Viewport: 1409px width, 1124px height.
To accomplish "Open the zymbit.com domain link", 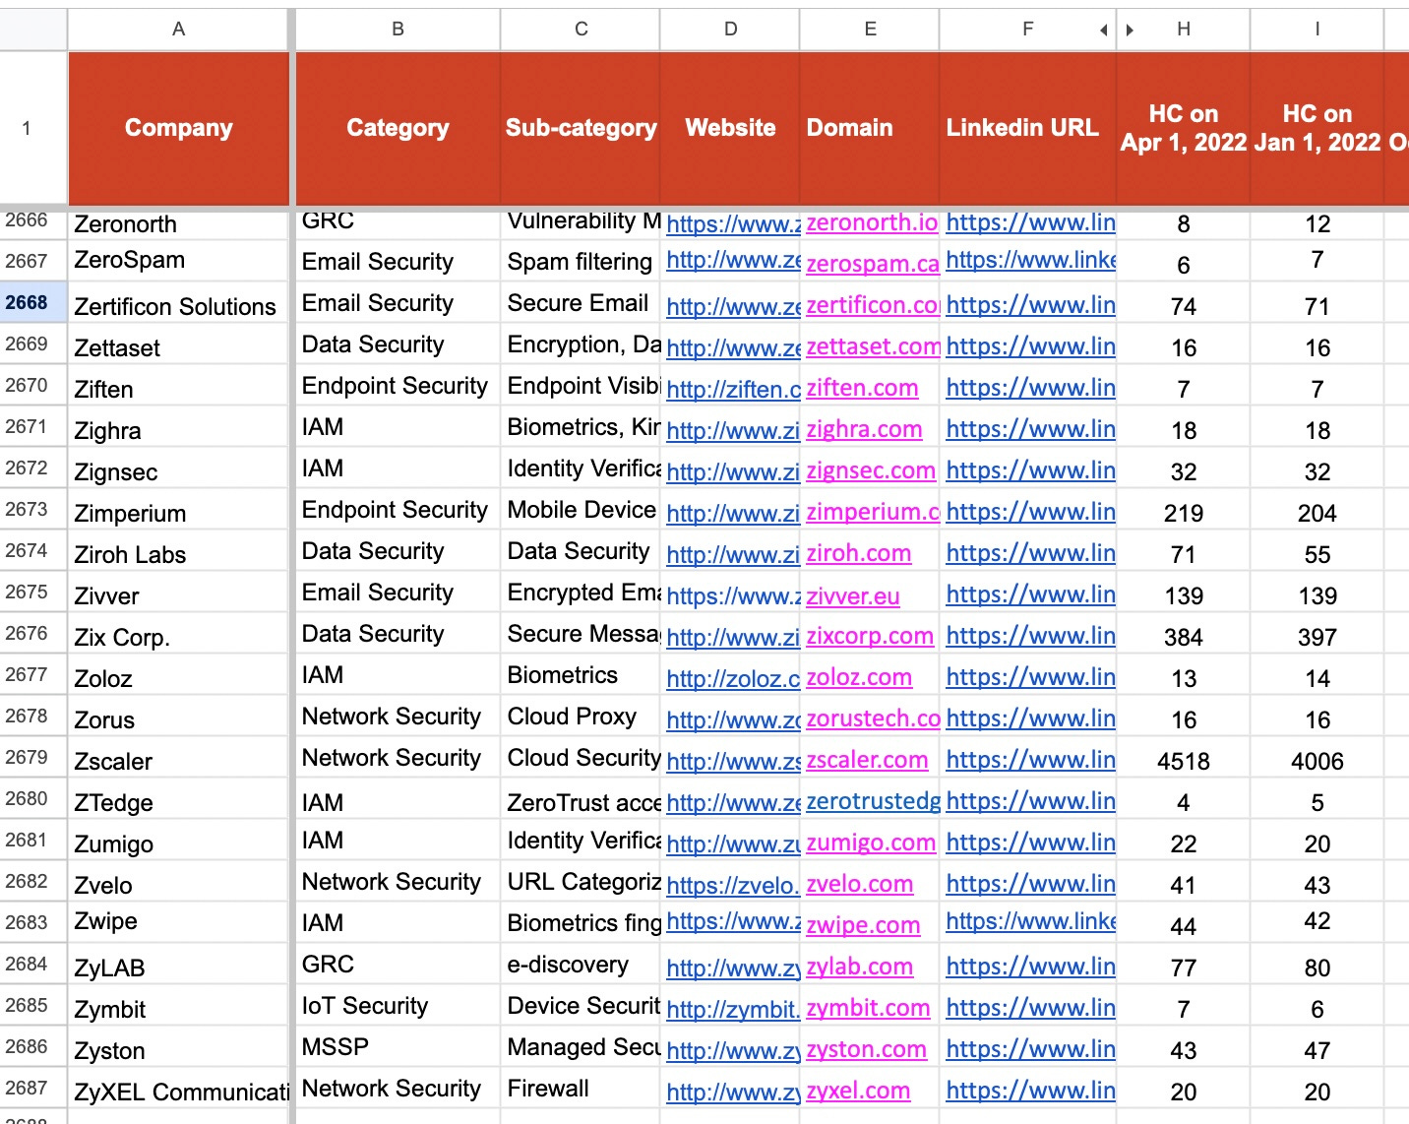I will click(868, 1008).
